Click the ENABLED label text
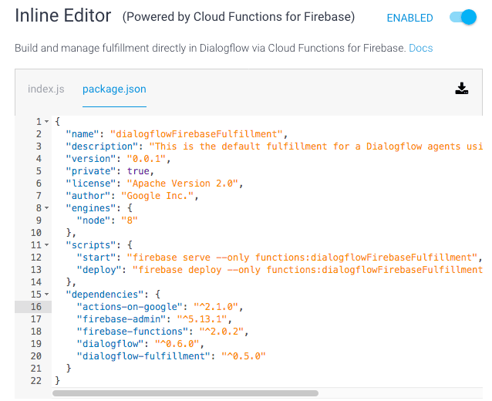492x401 pixels. 409,18
